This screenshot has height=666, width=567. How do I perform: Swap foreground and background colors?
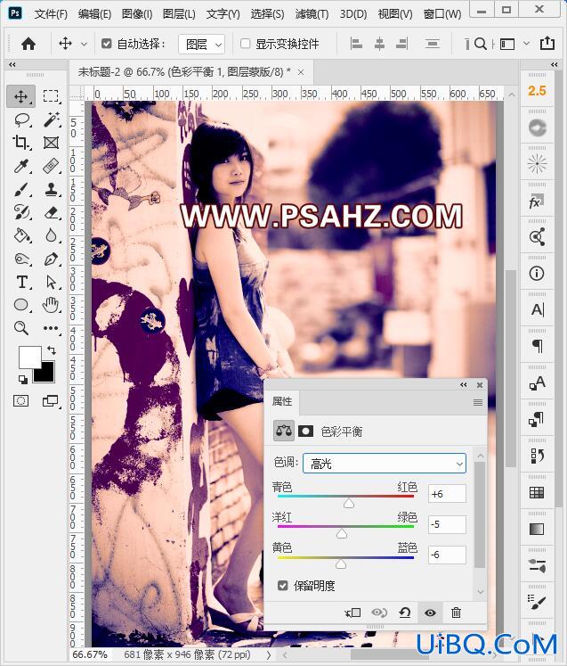point(52,350)
